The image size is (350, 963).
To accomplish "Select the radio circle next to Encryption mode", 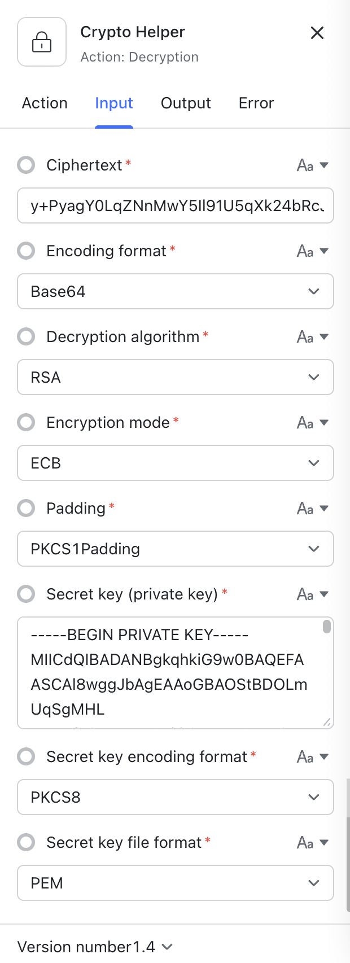I will pyautogui.click(x=26, y=422).
